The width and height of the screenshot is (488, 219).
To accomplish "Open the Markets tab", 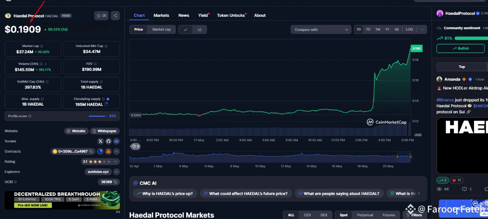I will (161, 15).
